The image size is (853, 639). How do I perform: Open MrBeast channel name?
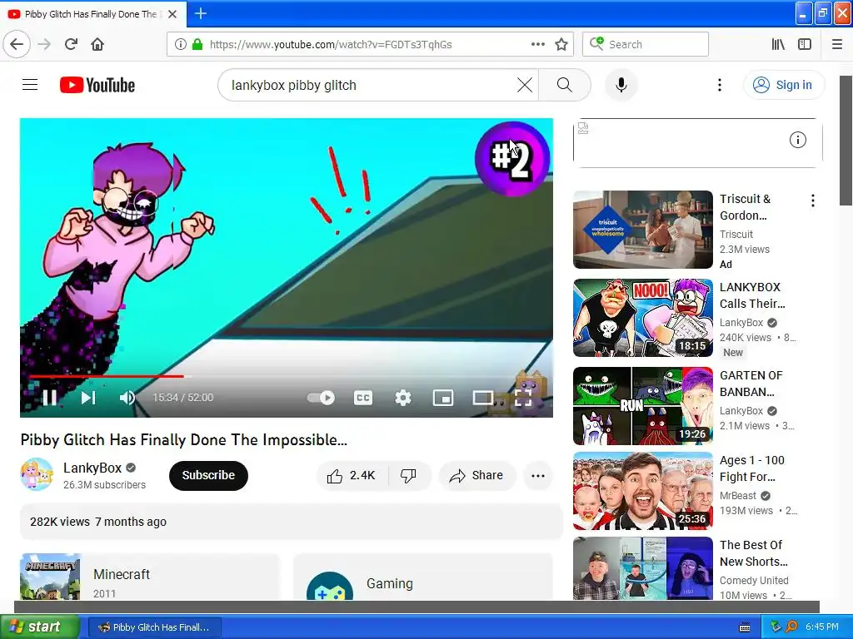pyautogui.click(x=738, y=496)
